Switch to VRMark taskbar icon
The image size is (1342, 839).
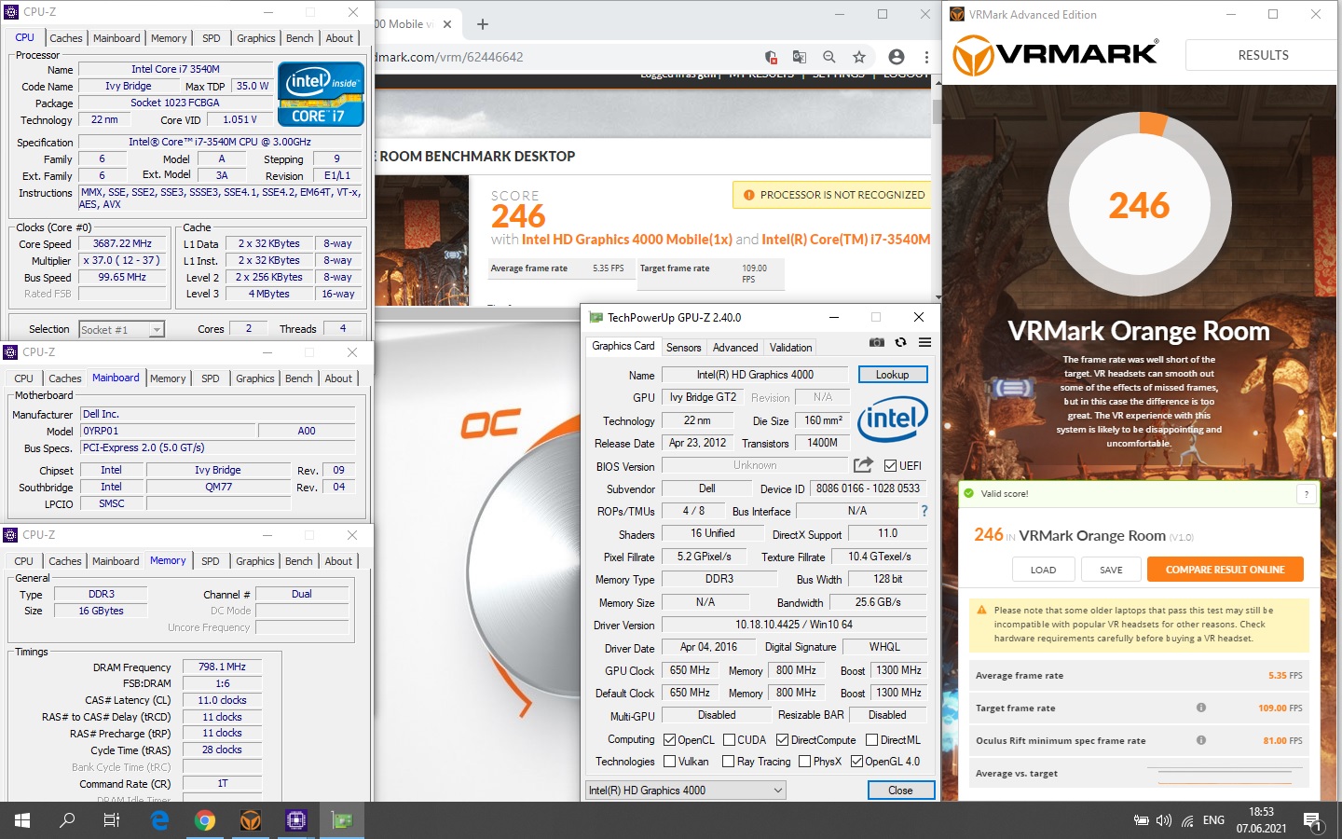(251, 820)
